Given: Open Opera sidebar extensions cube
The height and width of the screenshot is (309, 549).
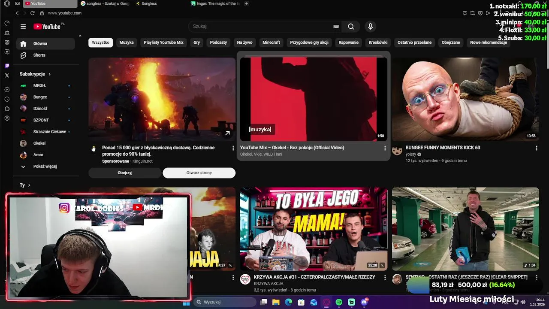Looking at the screenshot, I should [7, 109].
